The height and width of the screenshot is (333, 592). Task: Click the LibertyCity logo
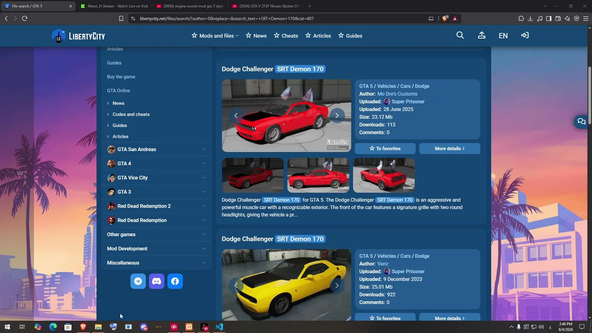(x=78, y=36)
